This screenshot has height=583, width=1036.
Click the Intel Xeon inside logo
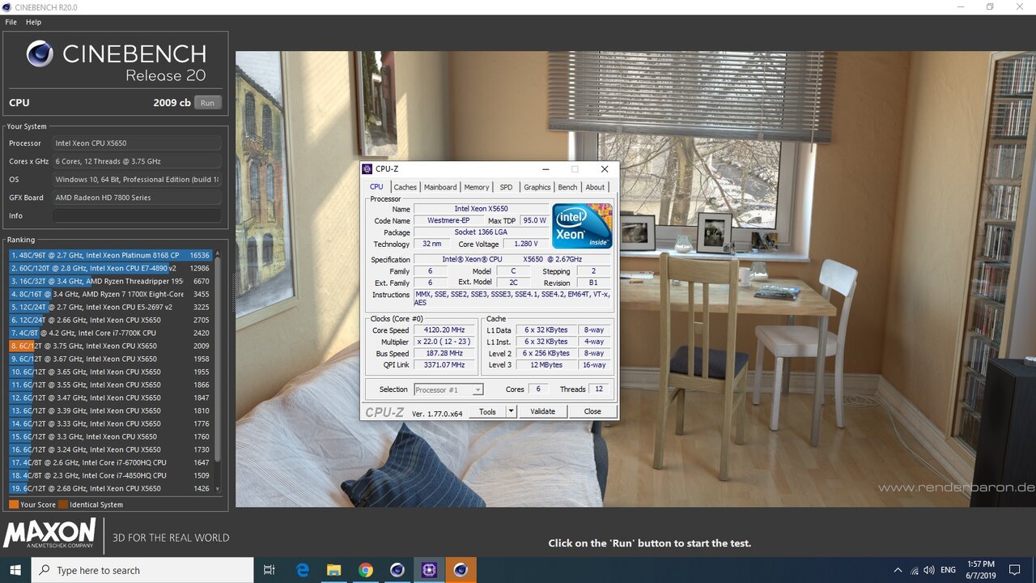tap(582, 226)
